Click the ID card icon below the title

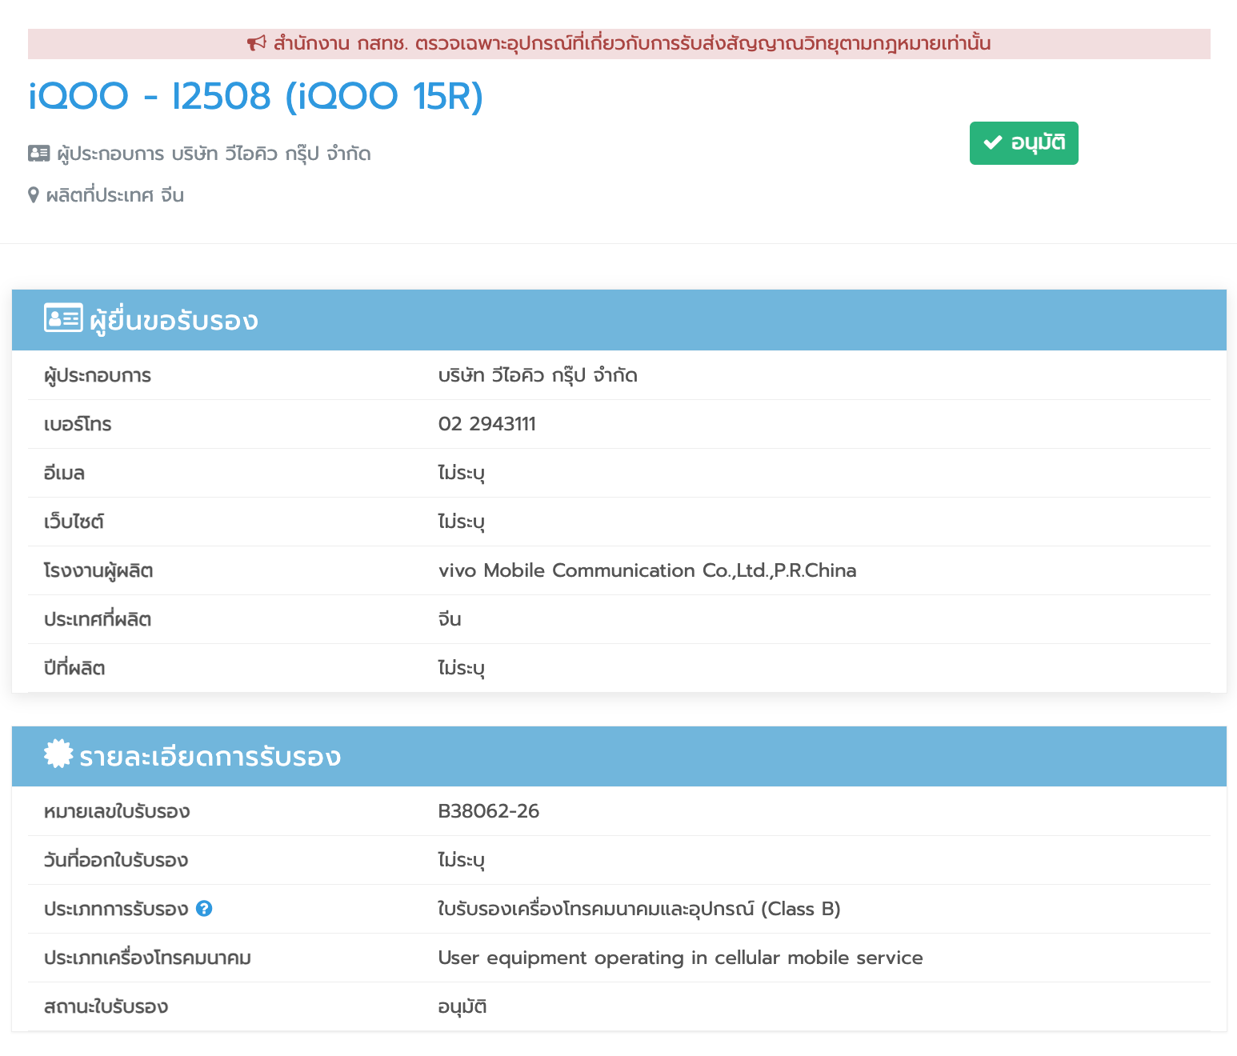38,153
